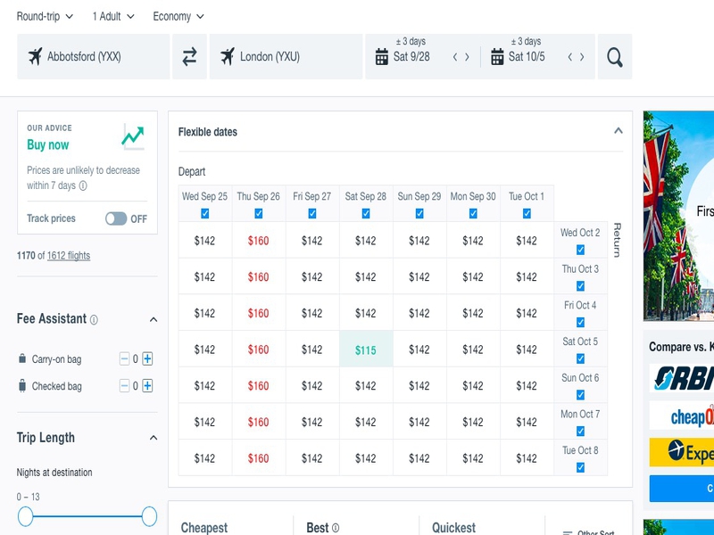Increase checked bag count
The width and height of the screenshot is (714, 535).
pyautogui.click(x=147, y=386)
